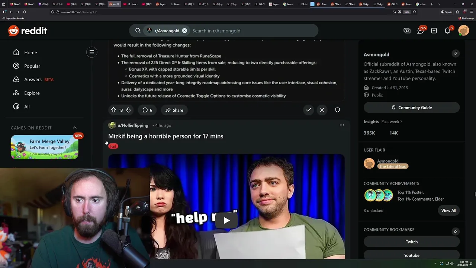Play the Mizkif video
476x268 pixels.
tap(226, 220)
